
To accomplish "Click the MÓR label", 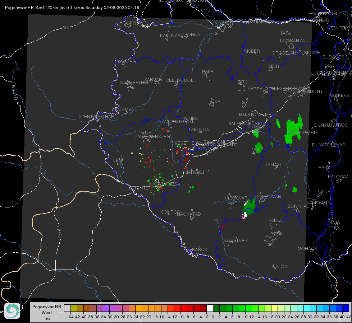I will coord(274,66).
